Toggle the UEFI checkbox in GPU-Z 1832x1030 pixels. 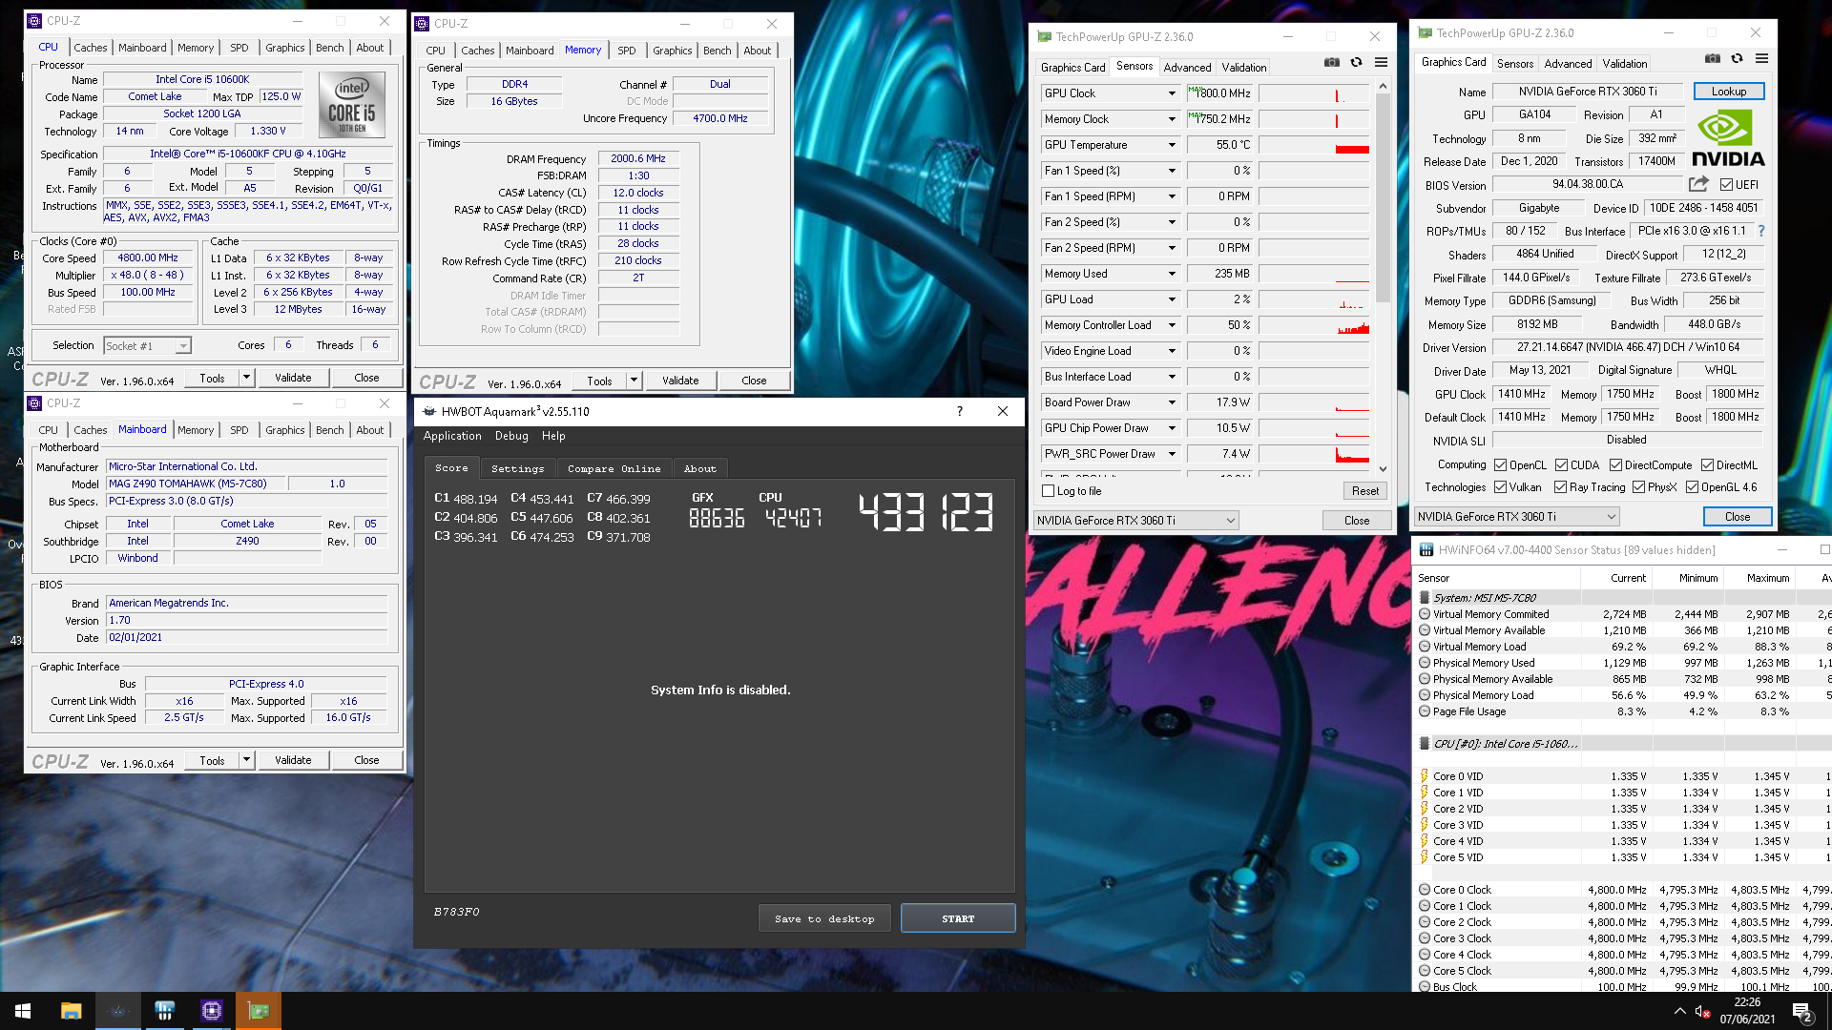click(x=1726, y=185)
